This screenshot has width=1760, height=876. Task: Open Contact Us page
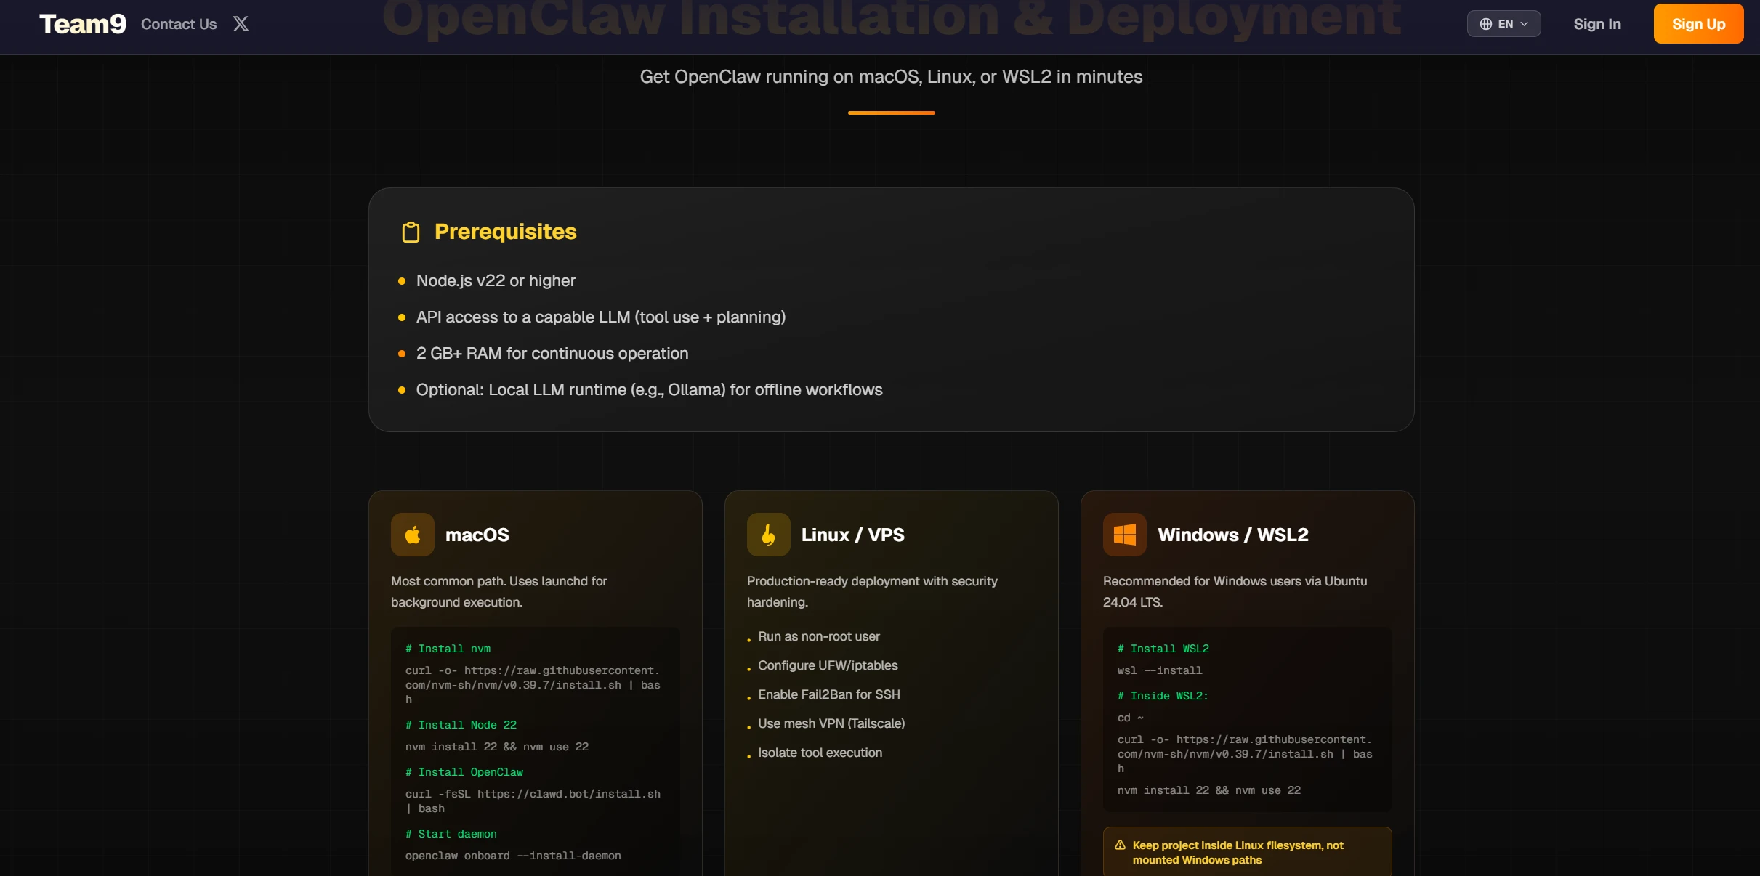coord(179,24)
